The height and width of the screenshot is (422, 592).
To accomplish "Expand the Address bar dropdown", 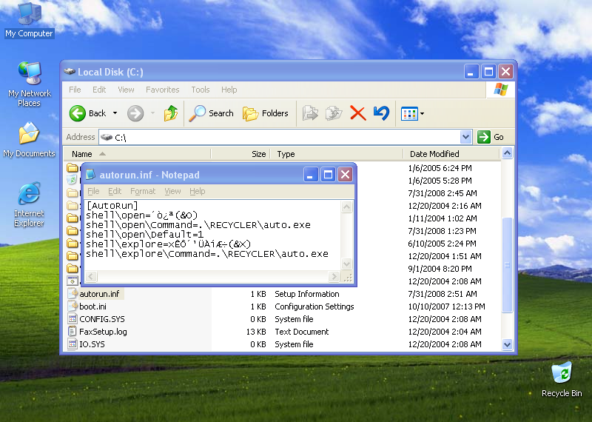I will 466,137.
